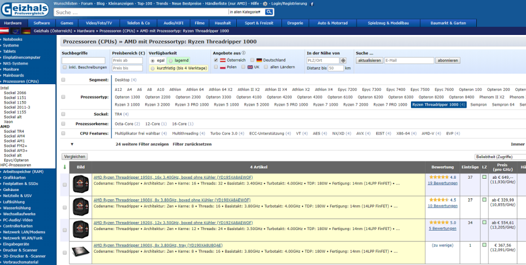Click the Vergleichen button

(75, 157)
